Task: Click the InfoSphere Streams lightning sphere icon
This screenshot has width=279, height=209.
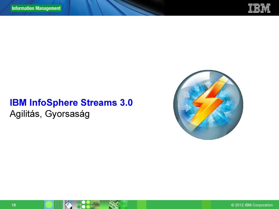Action: point(208,105)
